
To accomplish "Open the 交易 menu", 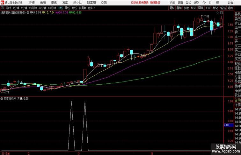I will [x=104, y=3].
